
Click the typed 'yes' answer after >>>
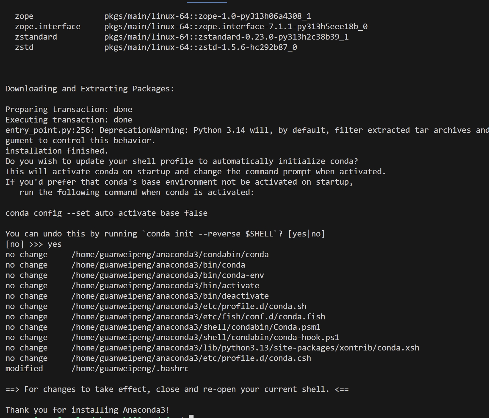pyautogui.click(x=55, y=244)
